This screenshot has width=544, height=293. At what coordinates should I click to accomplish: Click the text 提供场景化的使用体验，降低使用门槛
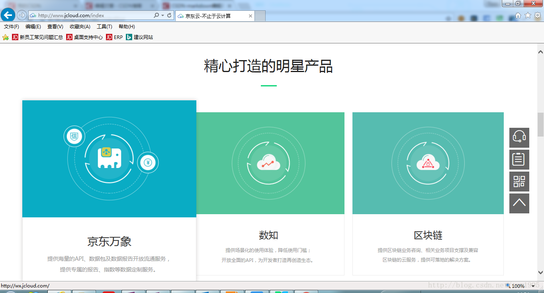268,250
